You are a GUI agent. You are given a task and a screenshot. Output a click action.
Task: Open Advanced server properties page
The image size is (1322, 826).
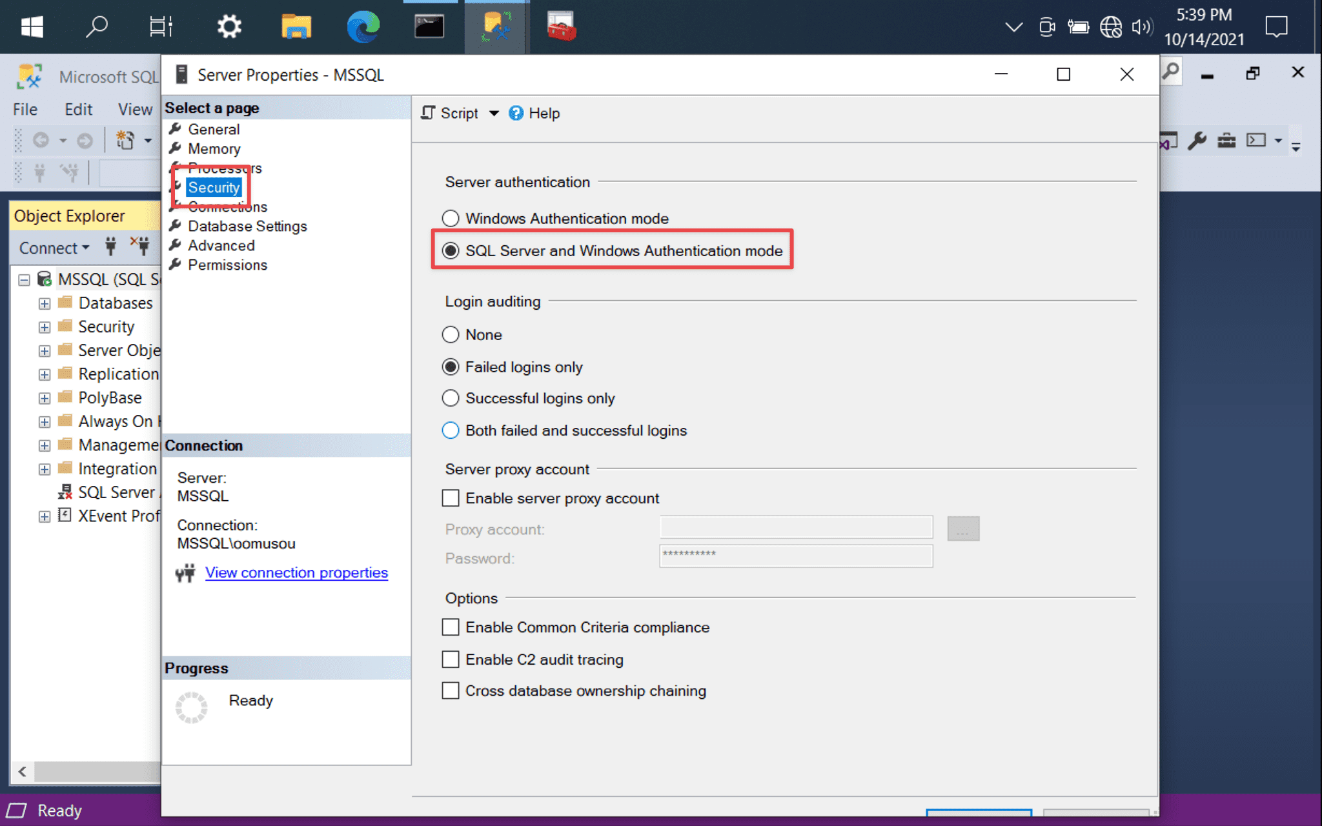220,245
